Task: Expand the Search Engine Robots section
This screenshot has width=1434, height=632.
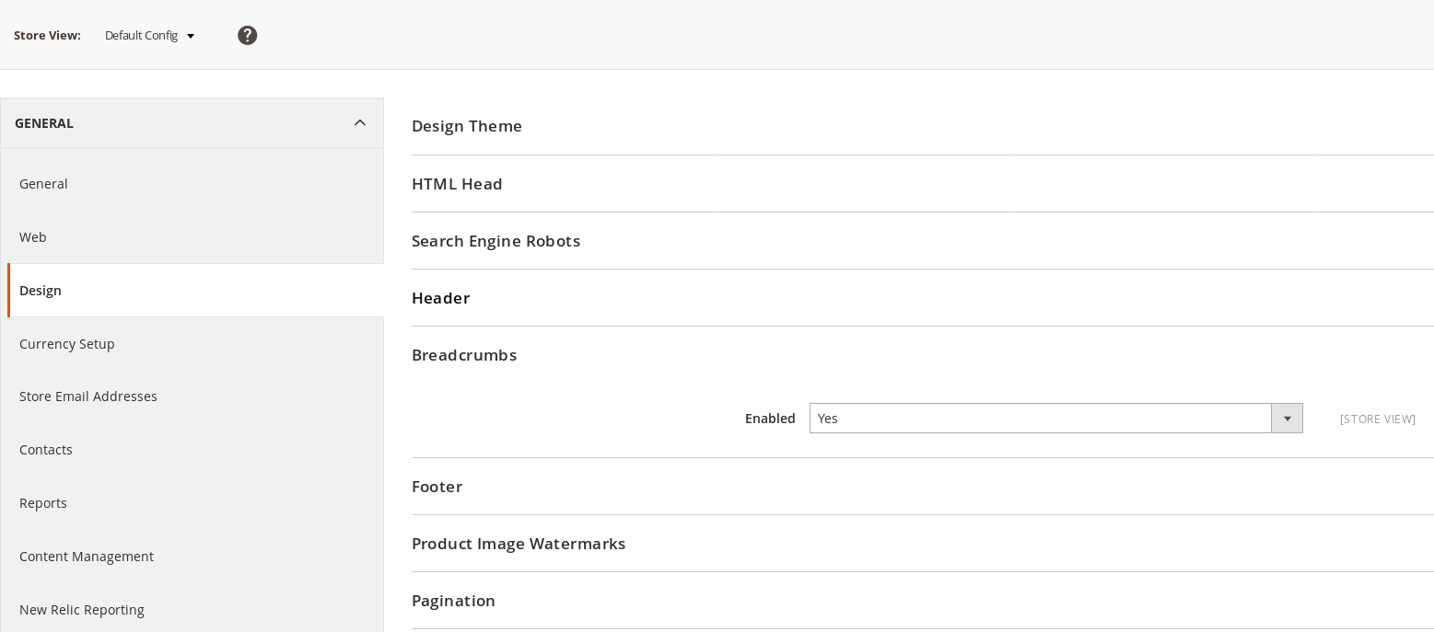Action: pos(495,241)
